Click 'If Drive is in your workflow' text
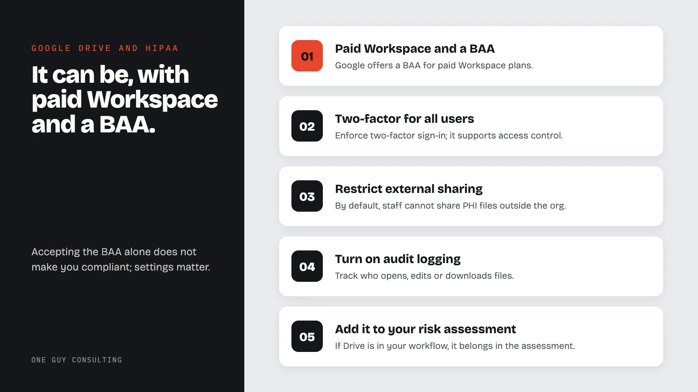The width and height of the screenshot is (698, 392). 455,346
